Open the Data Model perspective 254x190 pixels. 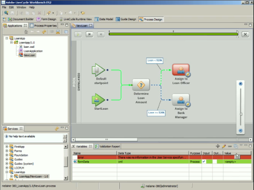pos(104,19)
